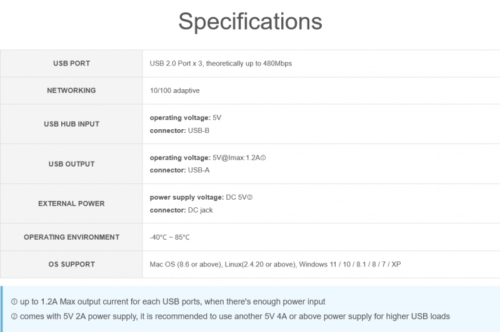Click the Specifications heading

tap(250, 21)
